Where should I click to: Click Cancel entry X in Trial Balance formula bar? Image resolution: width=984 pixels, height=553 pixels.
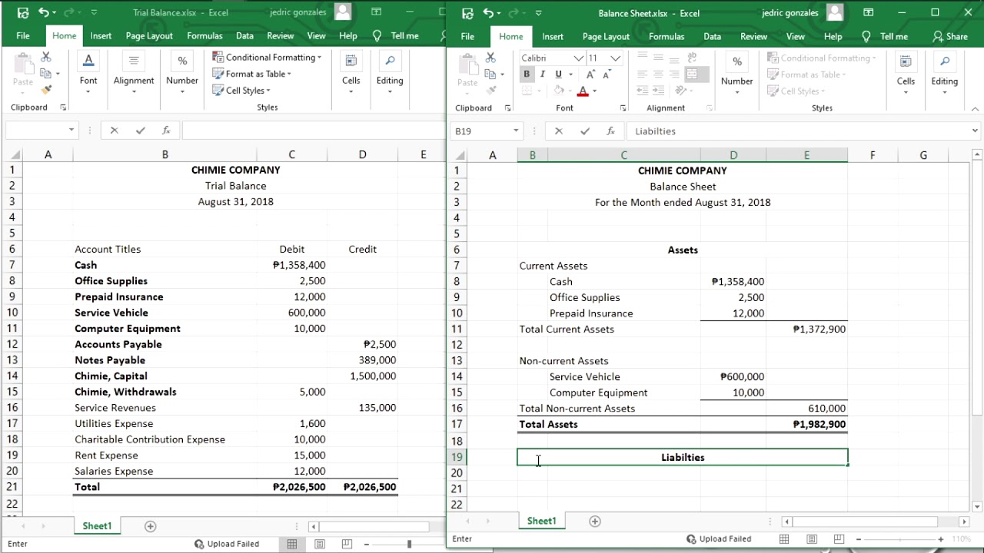point(114,131)
